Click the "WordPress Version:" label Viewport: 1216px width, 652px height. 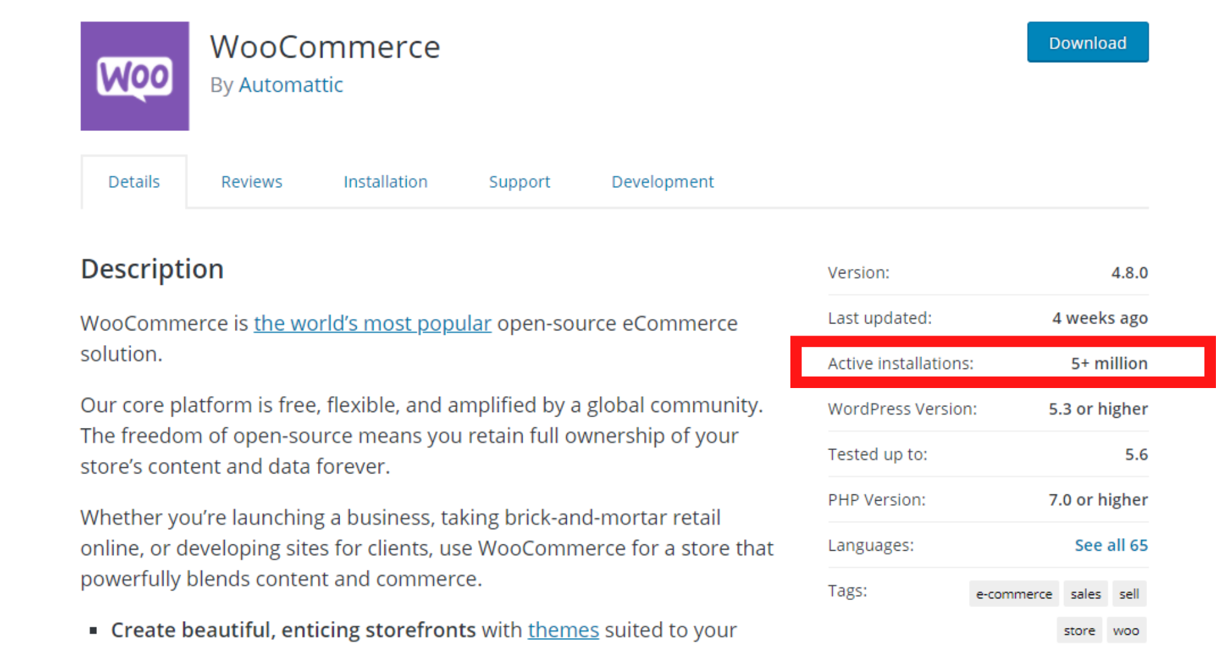(902, 409)
